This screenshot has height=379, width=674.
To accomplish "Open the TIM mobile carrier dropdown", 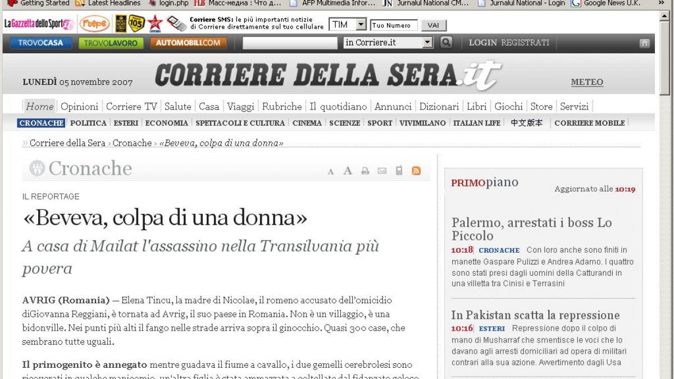I will coord(348,25).
